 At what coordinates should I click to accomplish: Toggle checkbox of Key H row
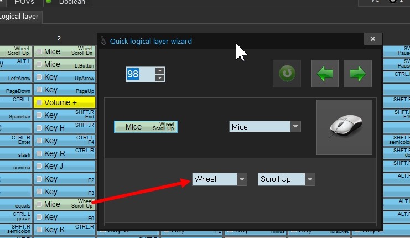(x=39, y=128)
